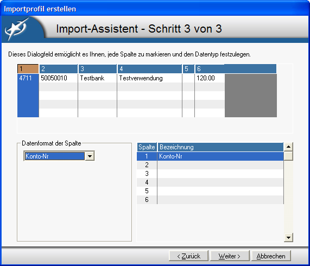Image resolution: width=310 pixels, height=266 pixels.
Task: Go back with the < Zurück button
Action: pos(188,256)
